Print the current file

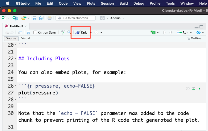[50, 18]
